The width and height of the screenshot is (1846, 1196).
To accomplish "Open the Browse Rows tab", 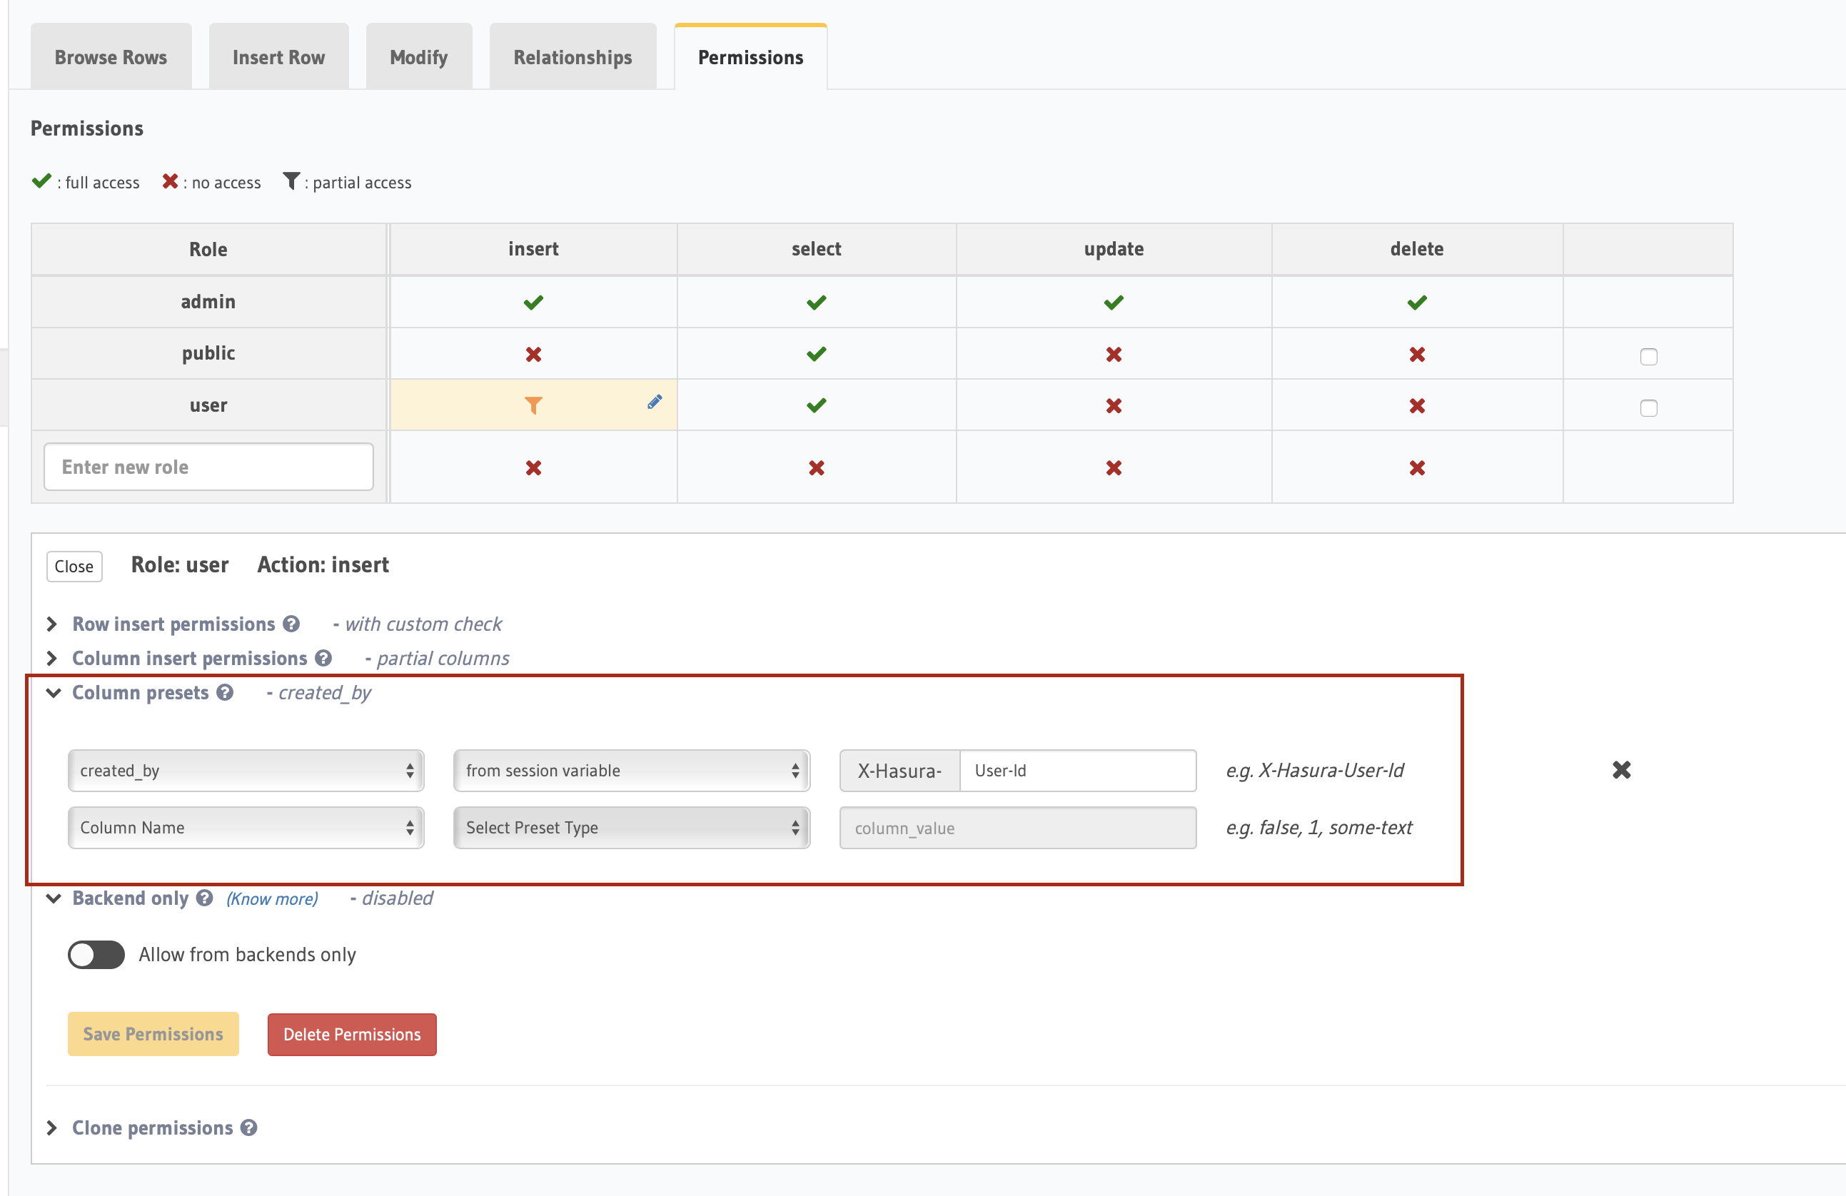I will (111, 57).
